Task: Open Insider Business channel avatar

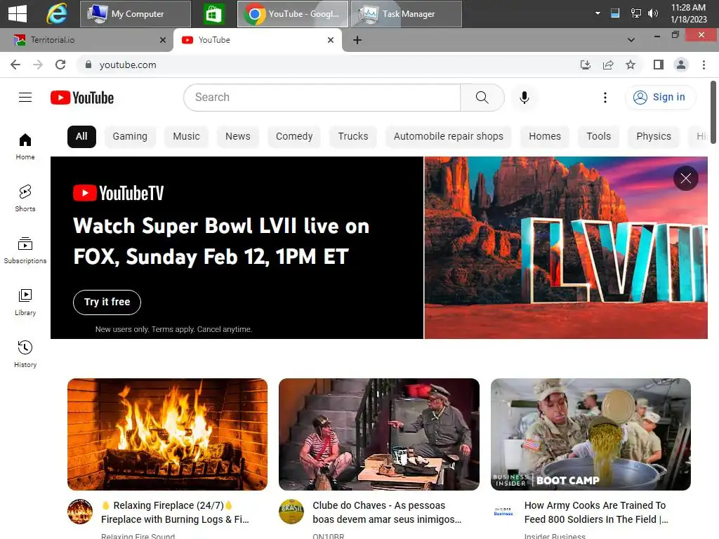Action: point(503,512)
